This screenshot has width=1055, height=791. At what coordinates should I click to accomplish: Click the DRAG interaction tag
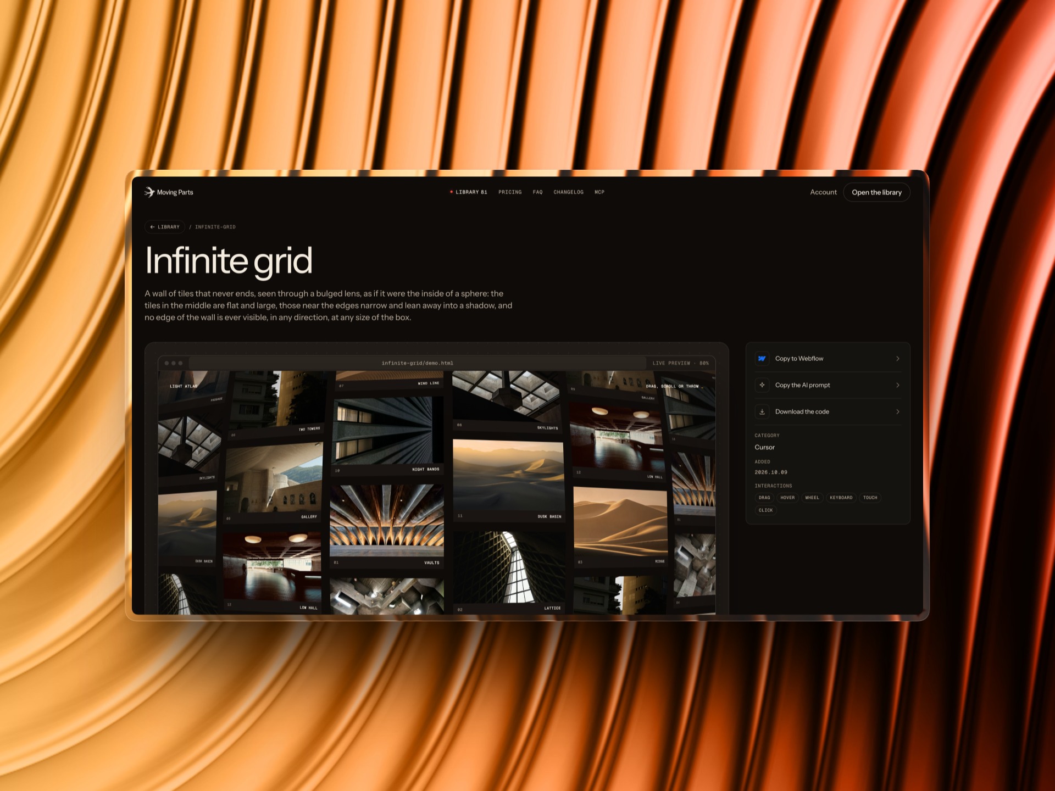(764, 498)
